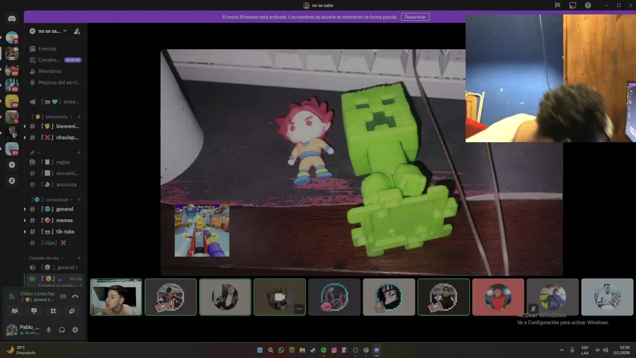The width and height of the screenshot is (636, 358).
Task: Open the picture-in-picture webcam preview
Action: coord(551,78)
